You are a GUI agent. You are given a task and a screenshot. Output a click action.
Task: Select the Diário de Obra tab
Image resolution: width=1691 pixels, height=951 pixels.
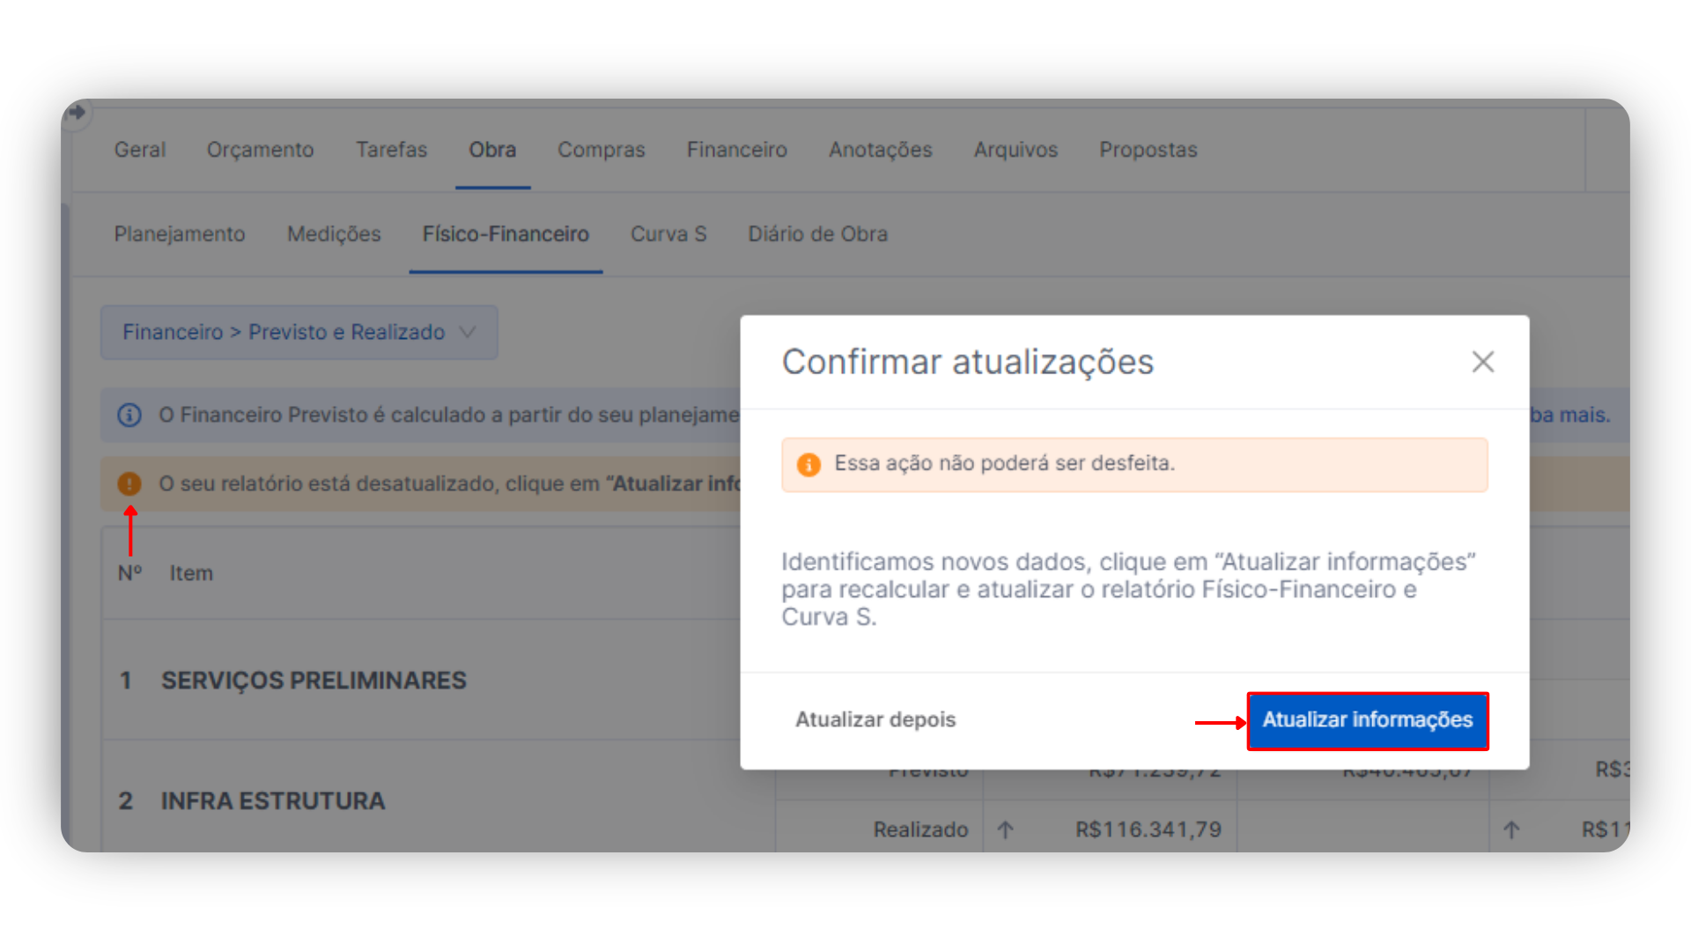pyautogui.click(x=817, y=234)
